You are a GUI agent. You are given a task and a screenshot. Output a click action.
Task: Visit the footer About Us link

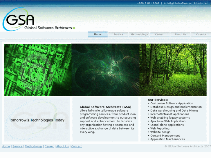click(x=62, y=146)
